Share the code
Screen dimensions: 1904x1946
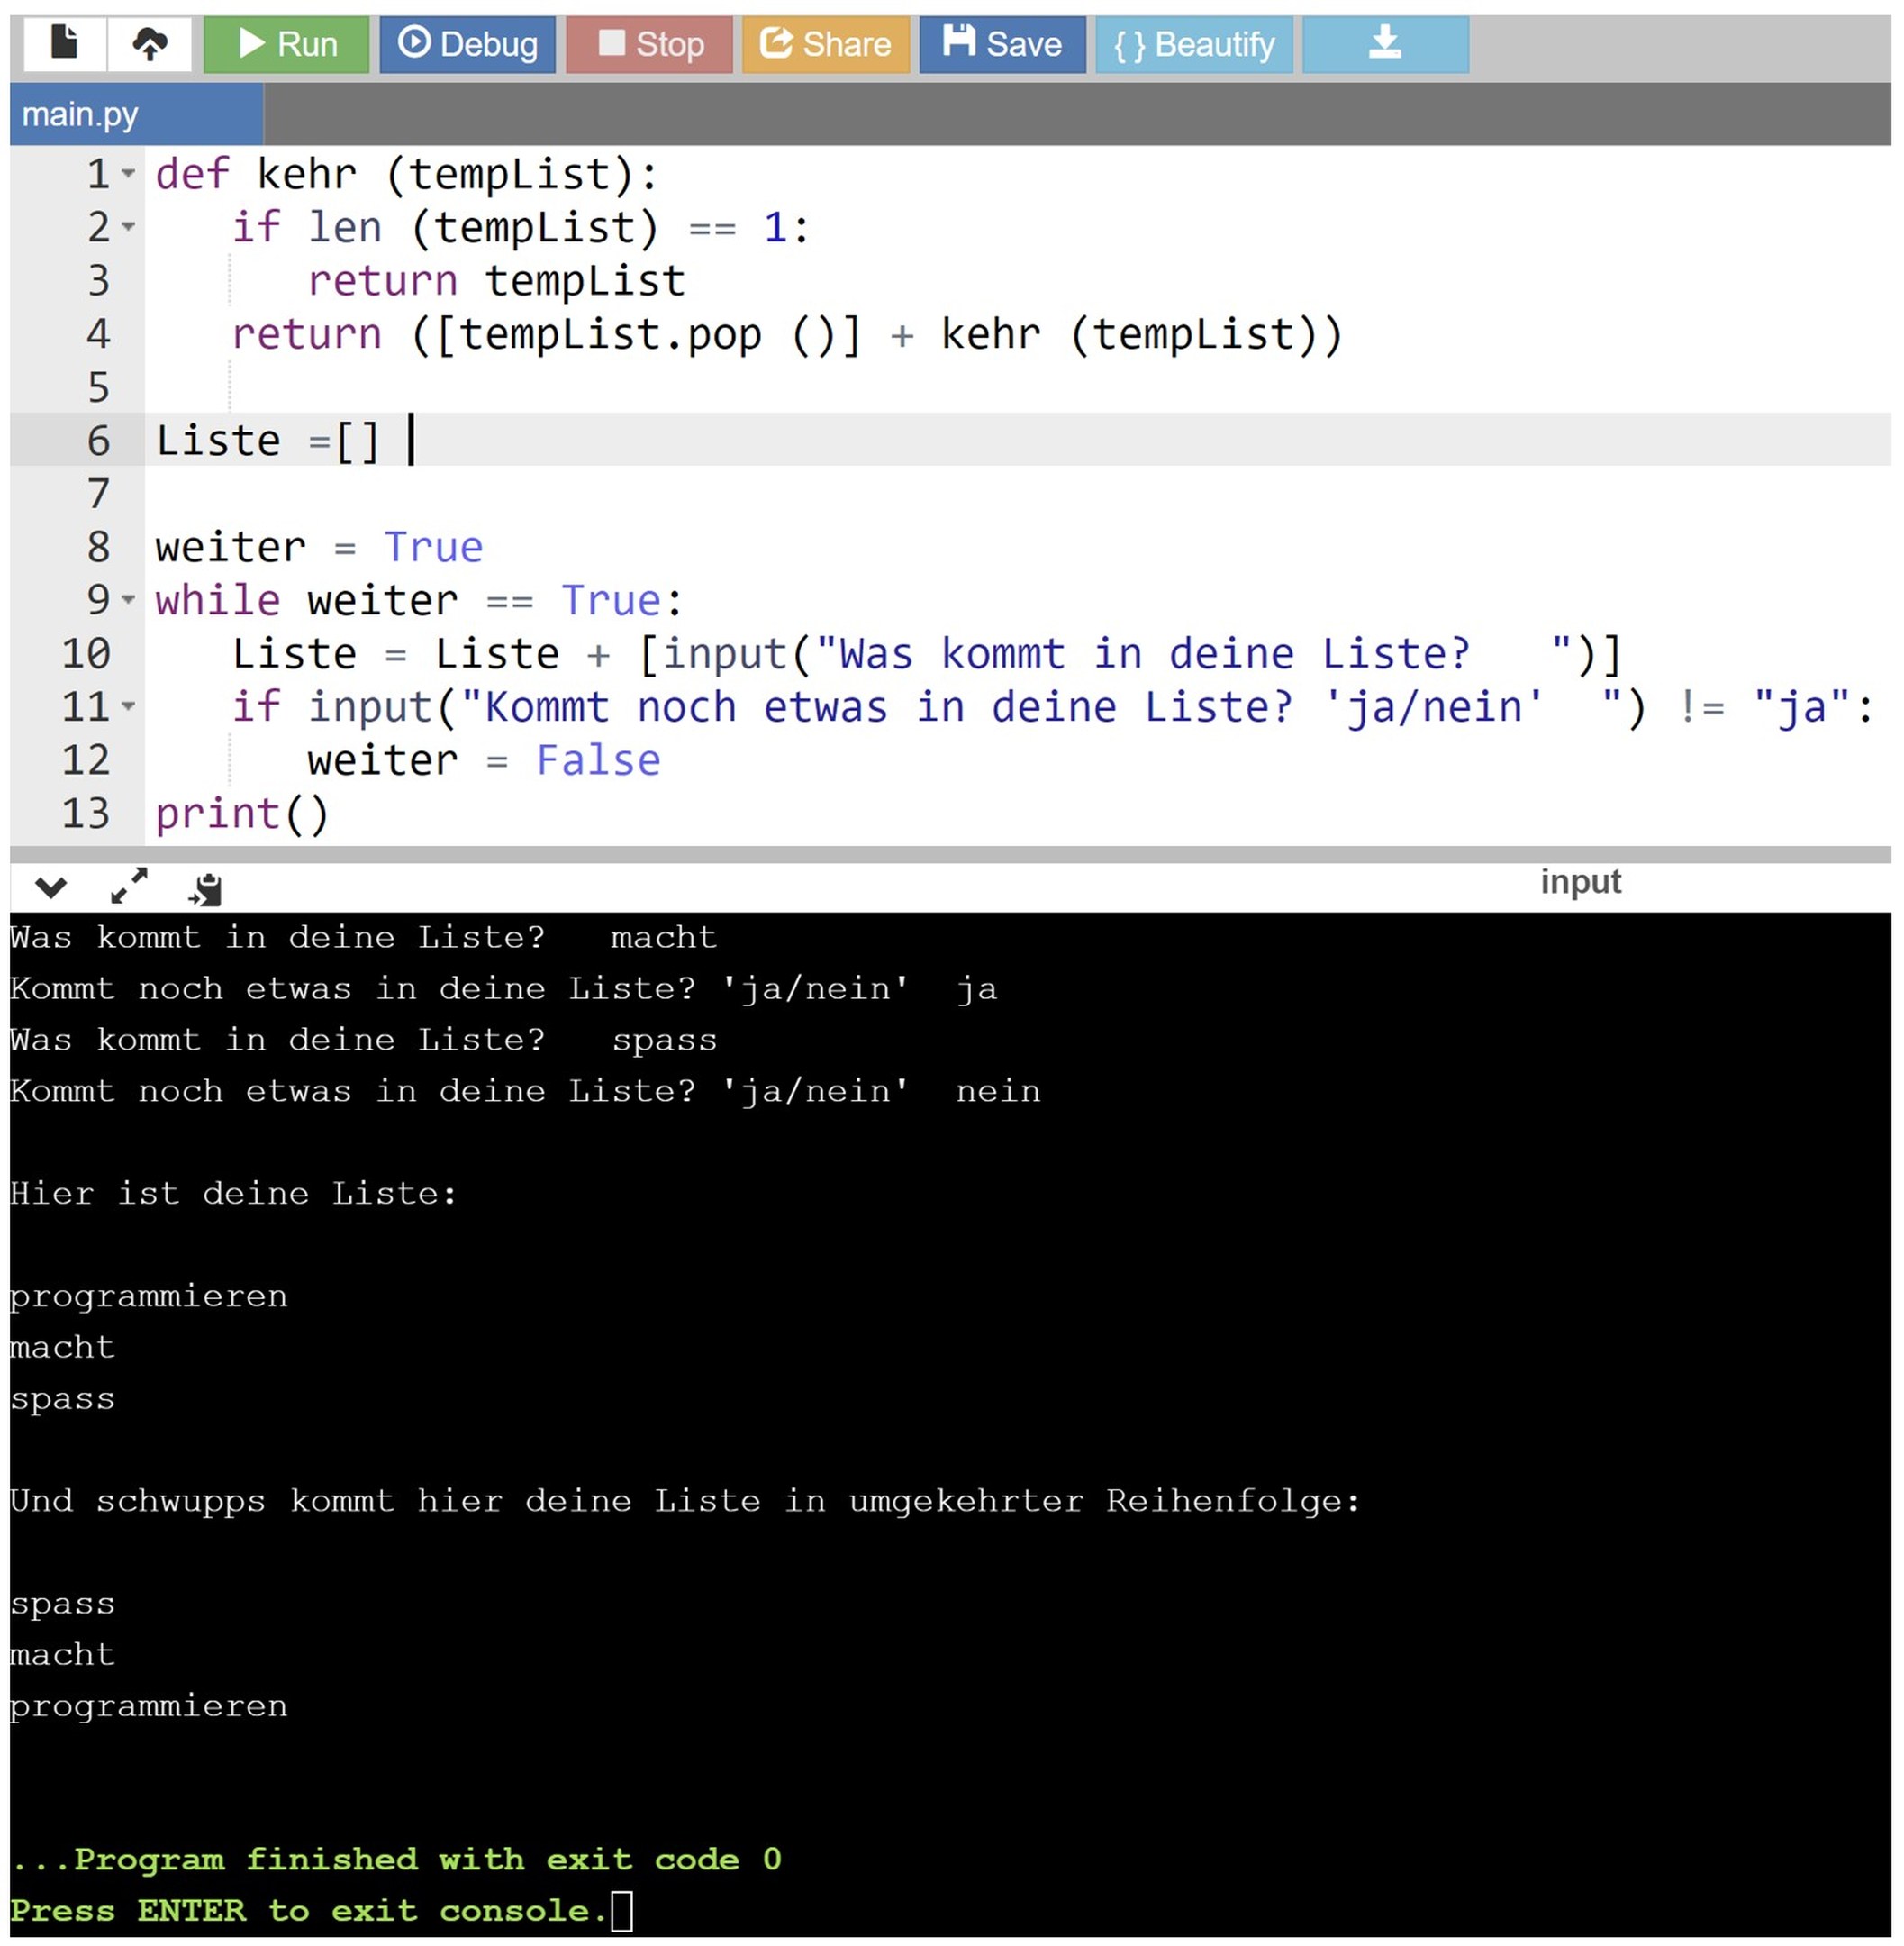coord(825,44)
